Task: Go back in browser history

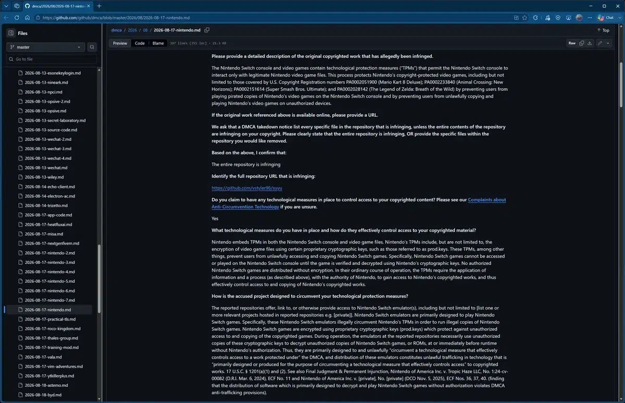Action: pos(6,17)
